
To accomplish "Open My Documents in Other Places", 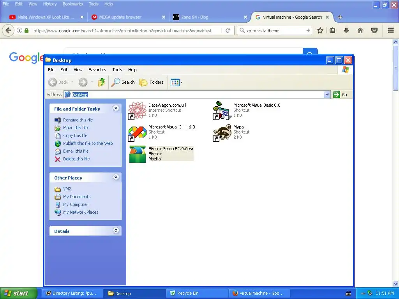I will pyautogui.click(x=77, y=197).
